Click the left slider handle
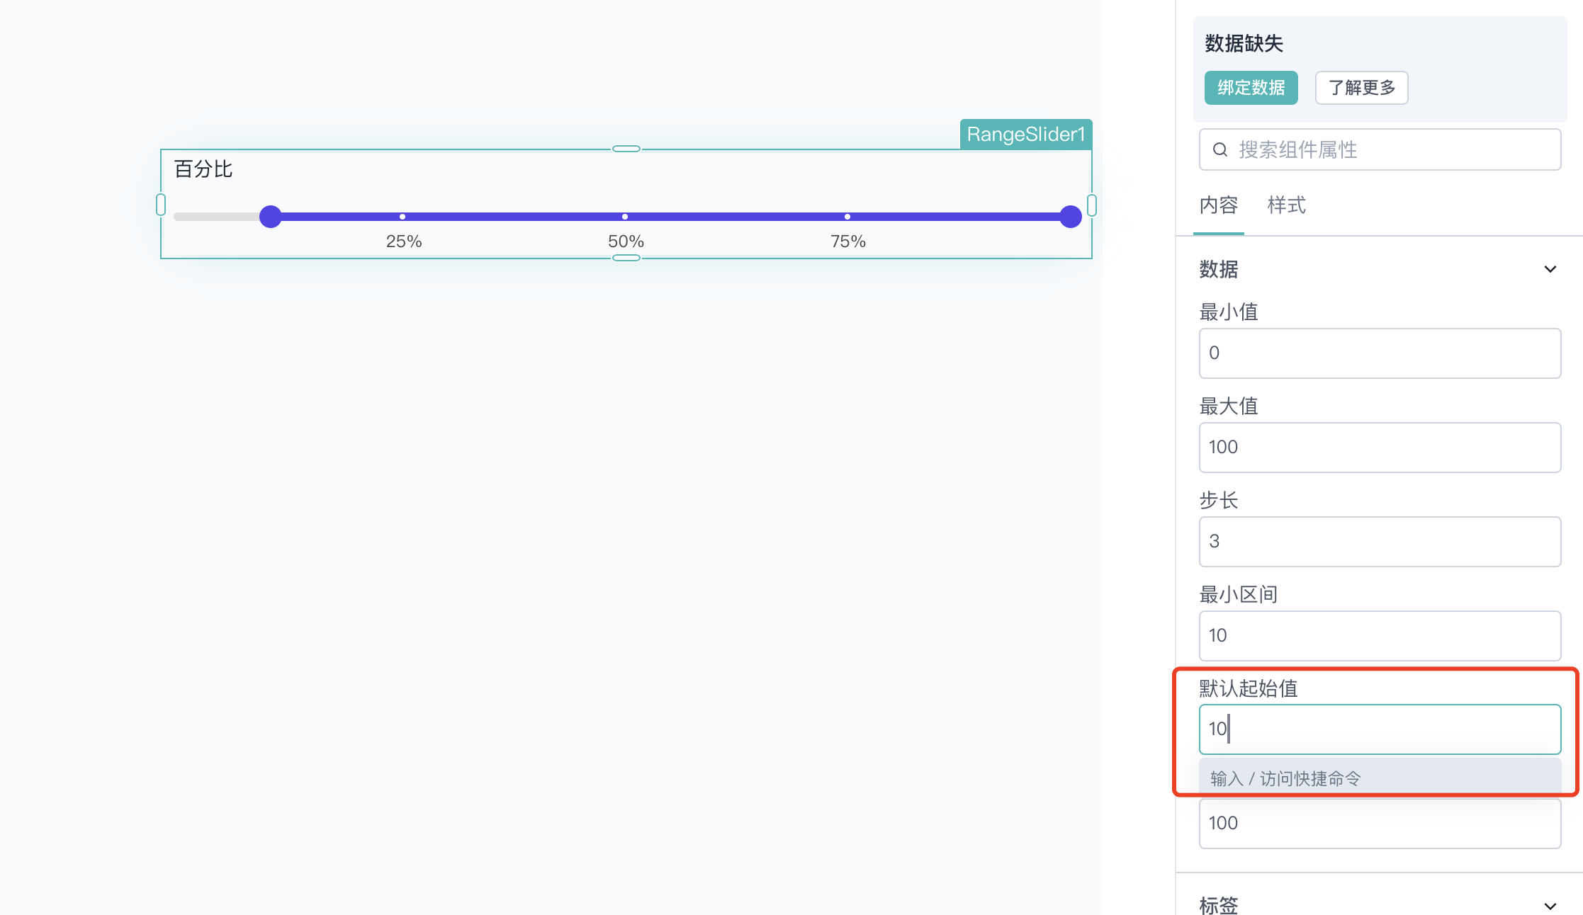This screenshot has width=1583, height=915. [270, 217]
